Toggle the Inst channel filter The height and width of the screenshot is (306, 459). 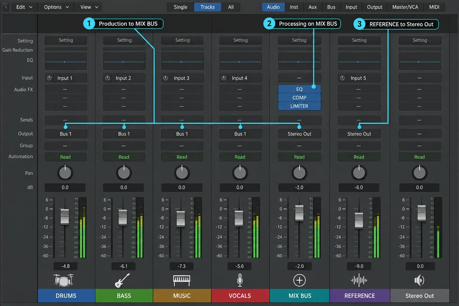(x=294, y=7)
